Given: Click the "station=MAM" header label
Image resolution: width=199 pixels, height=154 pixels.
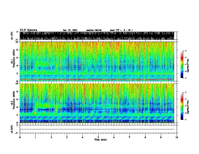Looking at the screenshot, I should coord(94,30).
